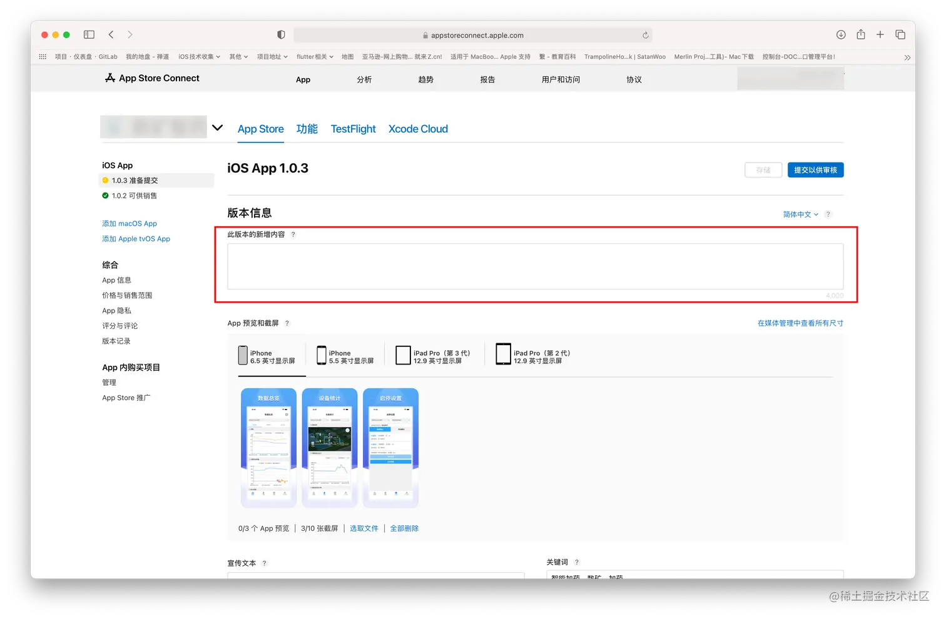The image size is (946, 619).
Task: Click the 此版本的新增内容 text area
Action: coord(535,266)
